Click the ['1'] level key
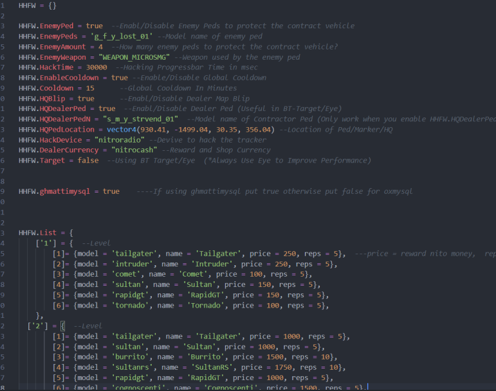Screen dimensions: 496x391 [46, 243]
